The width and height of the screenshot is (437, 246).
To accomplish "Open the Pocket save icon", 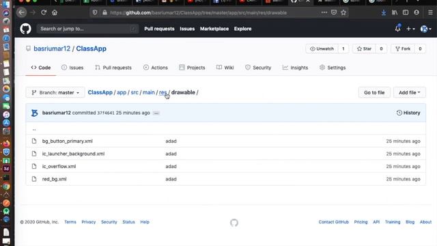I will tap(334, 12).
